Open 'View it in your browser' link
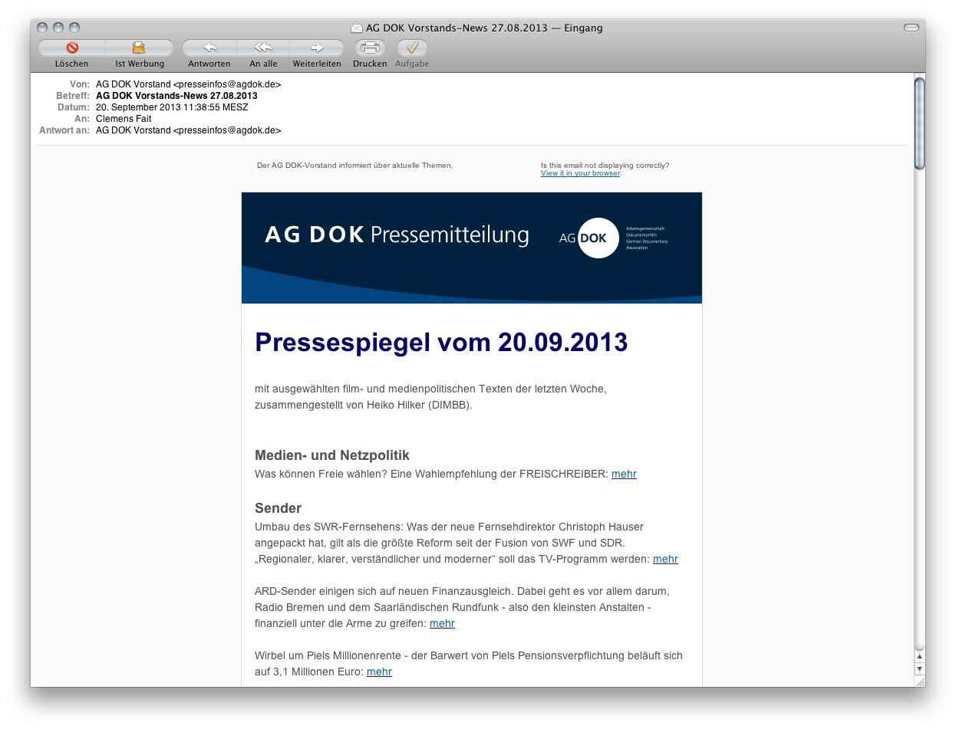956x729 pixels. click(580, 173)
